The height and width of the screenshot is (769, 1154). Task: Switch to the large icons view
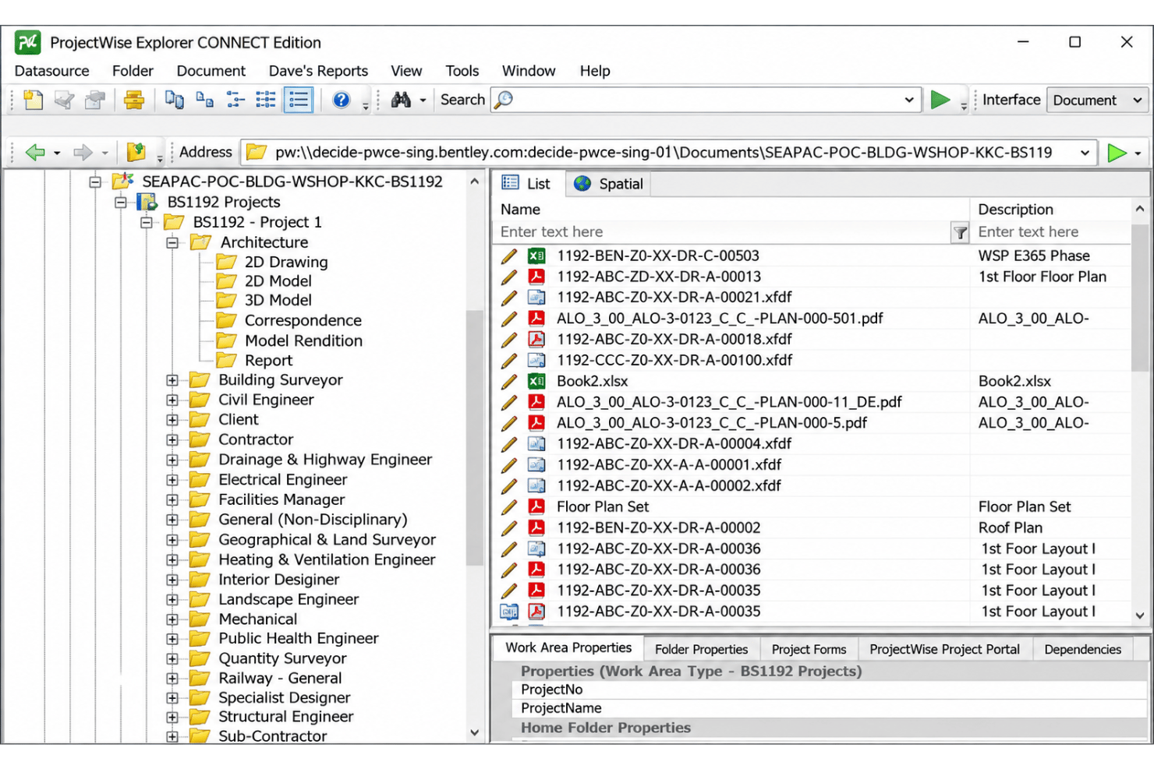pyautogui.click(x=174, y=100)
